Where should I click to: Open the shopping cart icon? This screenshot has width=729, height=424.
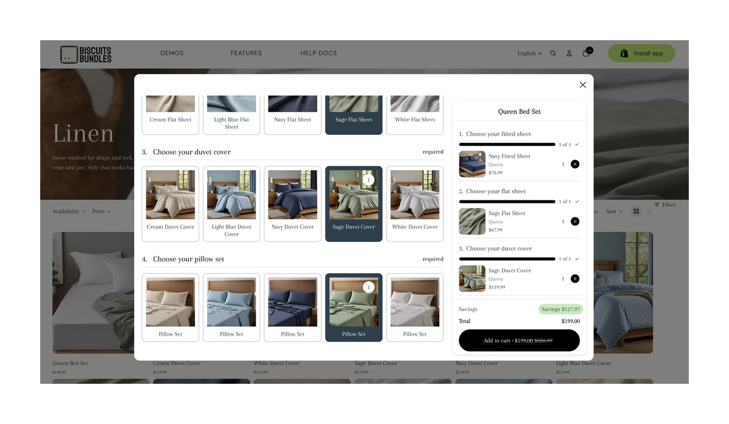[586, 53]
